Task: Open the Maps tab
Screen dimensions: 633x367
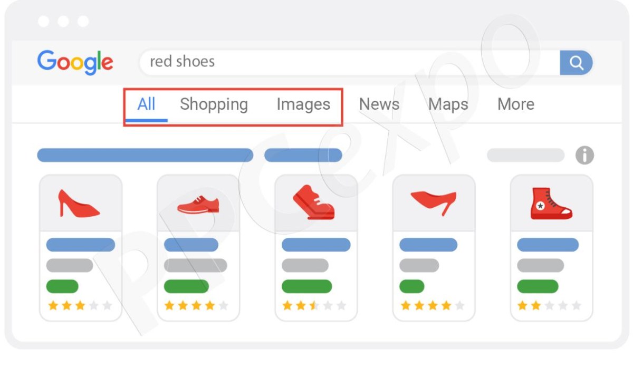Action: (448, 104)
